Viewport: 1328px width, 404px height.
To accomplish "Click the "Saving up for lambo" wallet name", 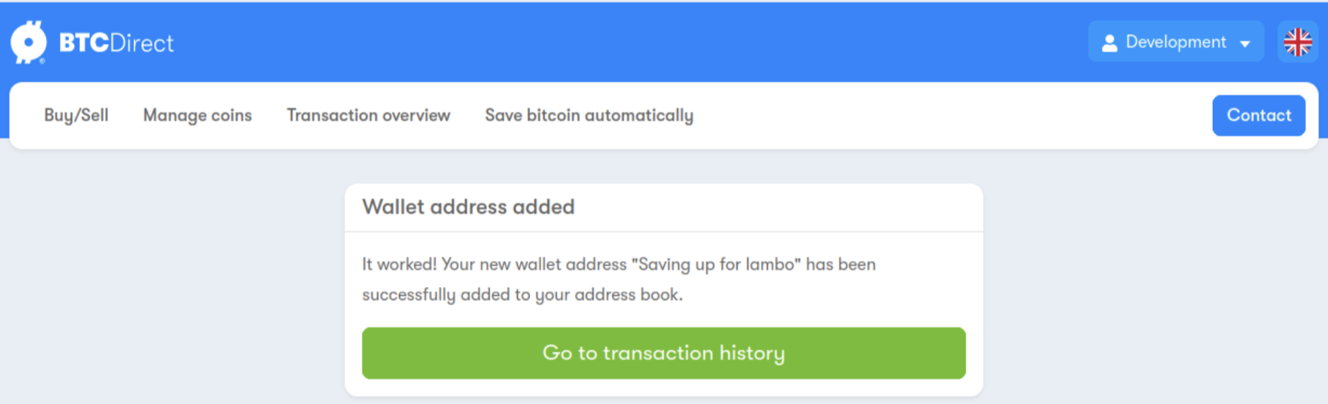I will click(716, 265).
